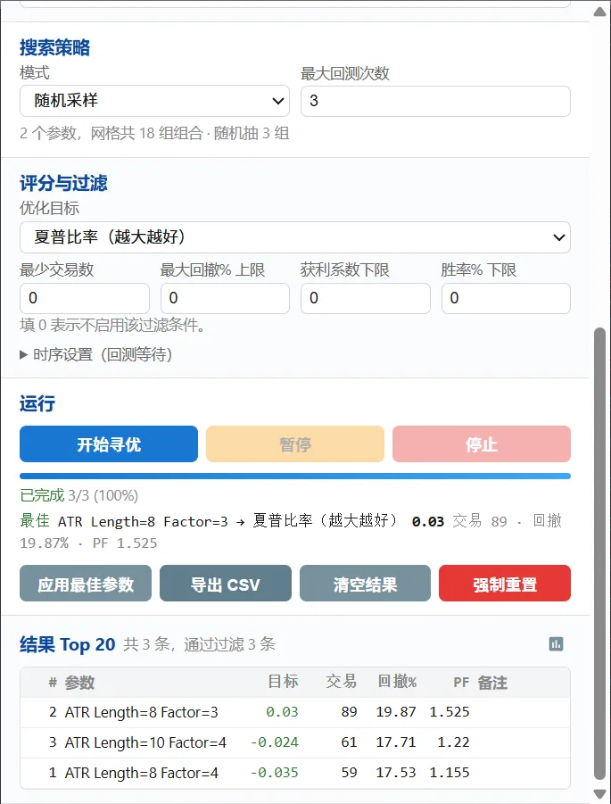The width and height of the screenshot is (611, 804).
Task: Click the 运行 section heading
Action: [x=37, y=403]
